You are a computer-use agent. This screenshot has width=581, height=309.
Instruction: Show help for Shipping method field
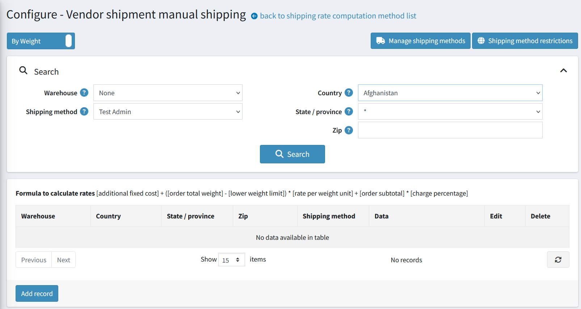pos(84,112)
